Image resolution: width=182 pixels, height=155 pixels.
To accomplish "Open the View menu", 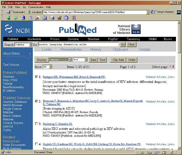I will (17, 7).
